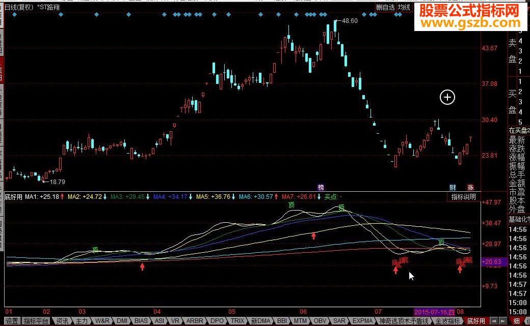The width and height of the screenshot is (530, 326).
Task: Click the 振幅 row in the right panel
Action: (x=517, y=166)
